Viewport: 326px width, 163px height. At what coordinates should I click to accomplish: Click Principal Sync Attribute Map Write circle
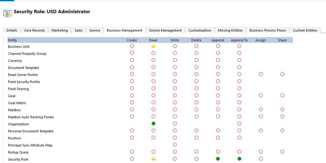tap(175, 145)
